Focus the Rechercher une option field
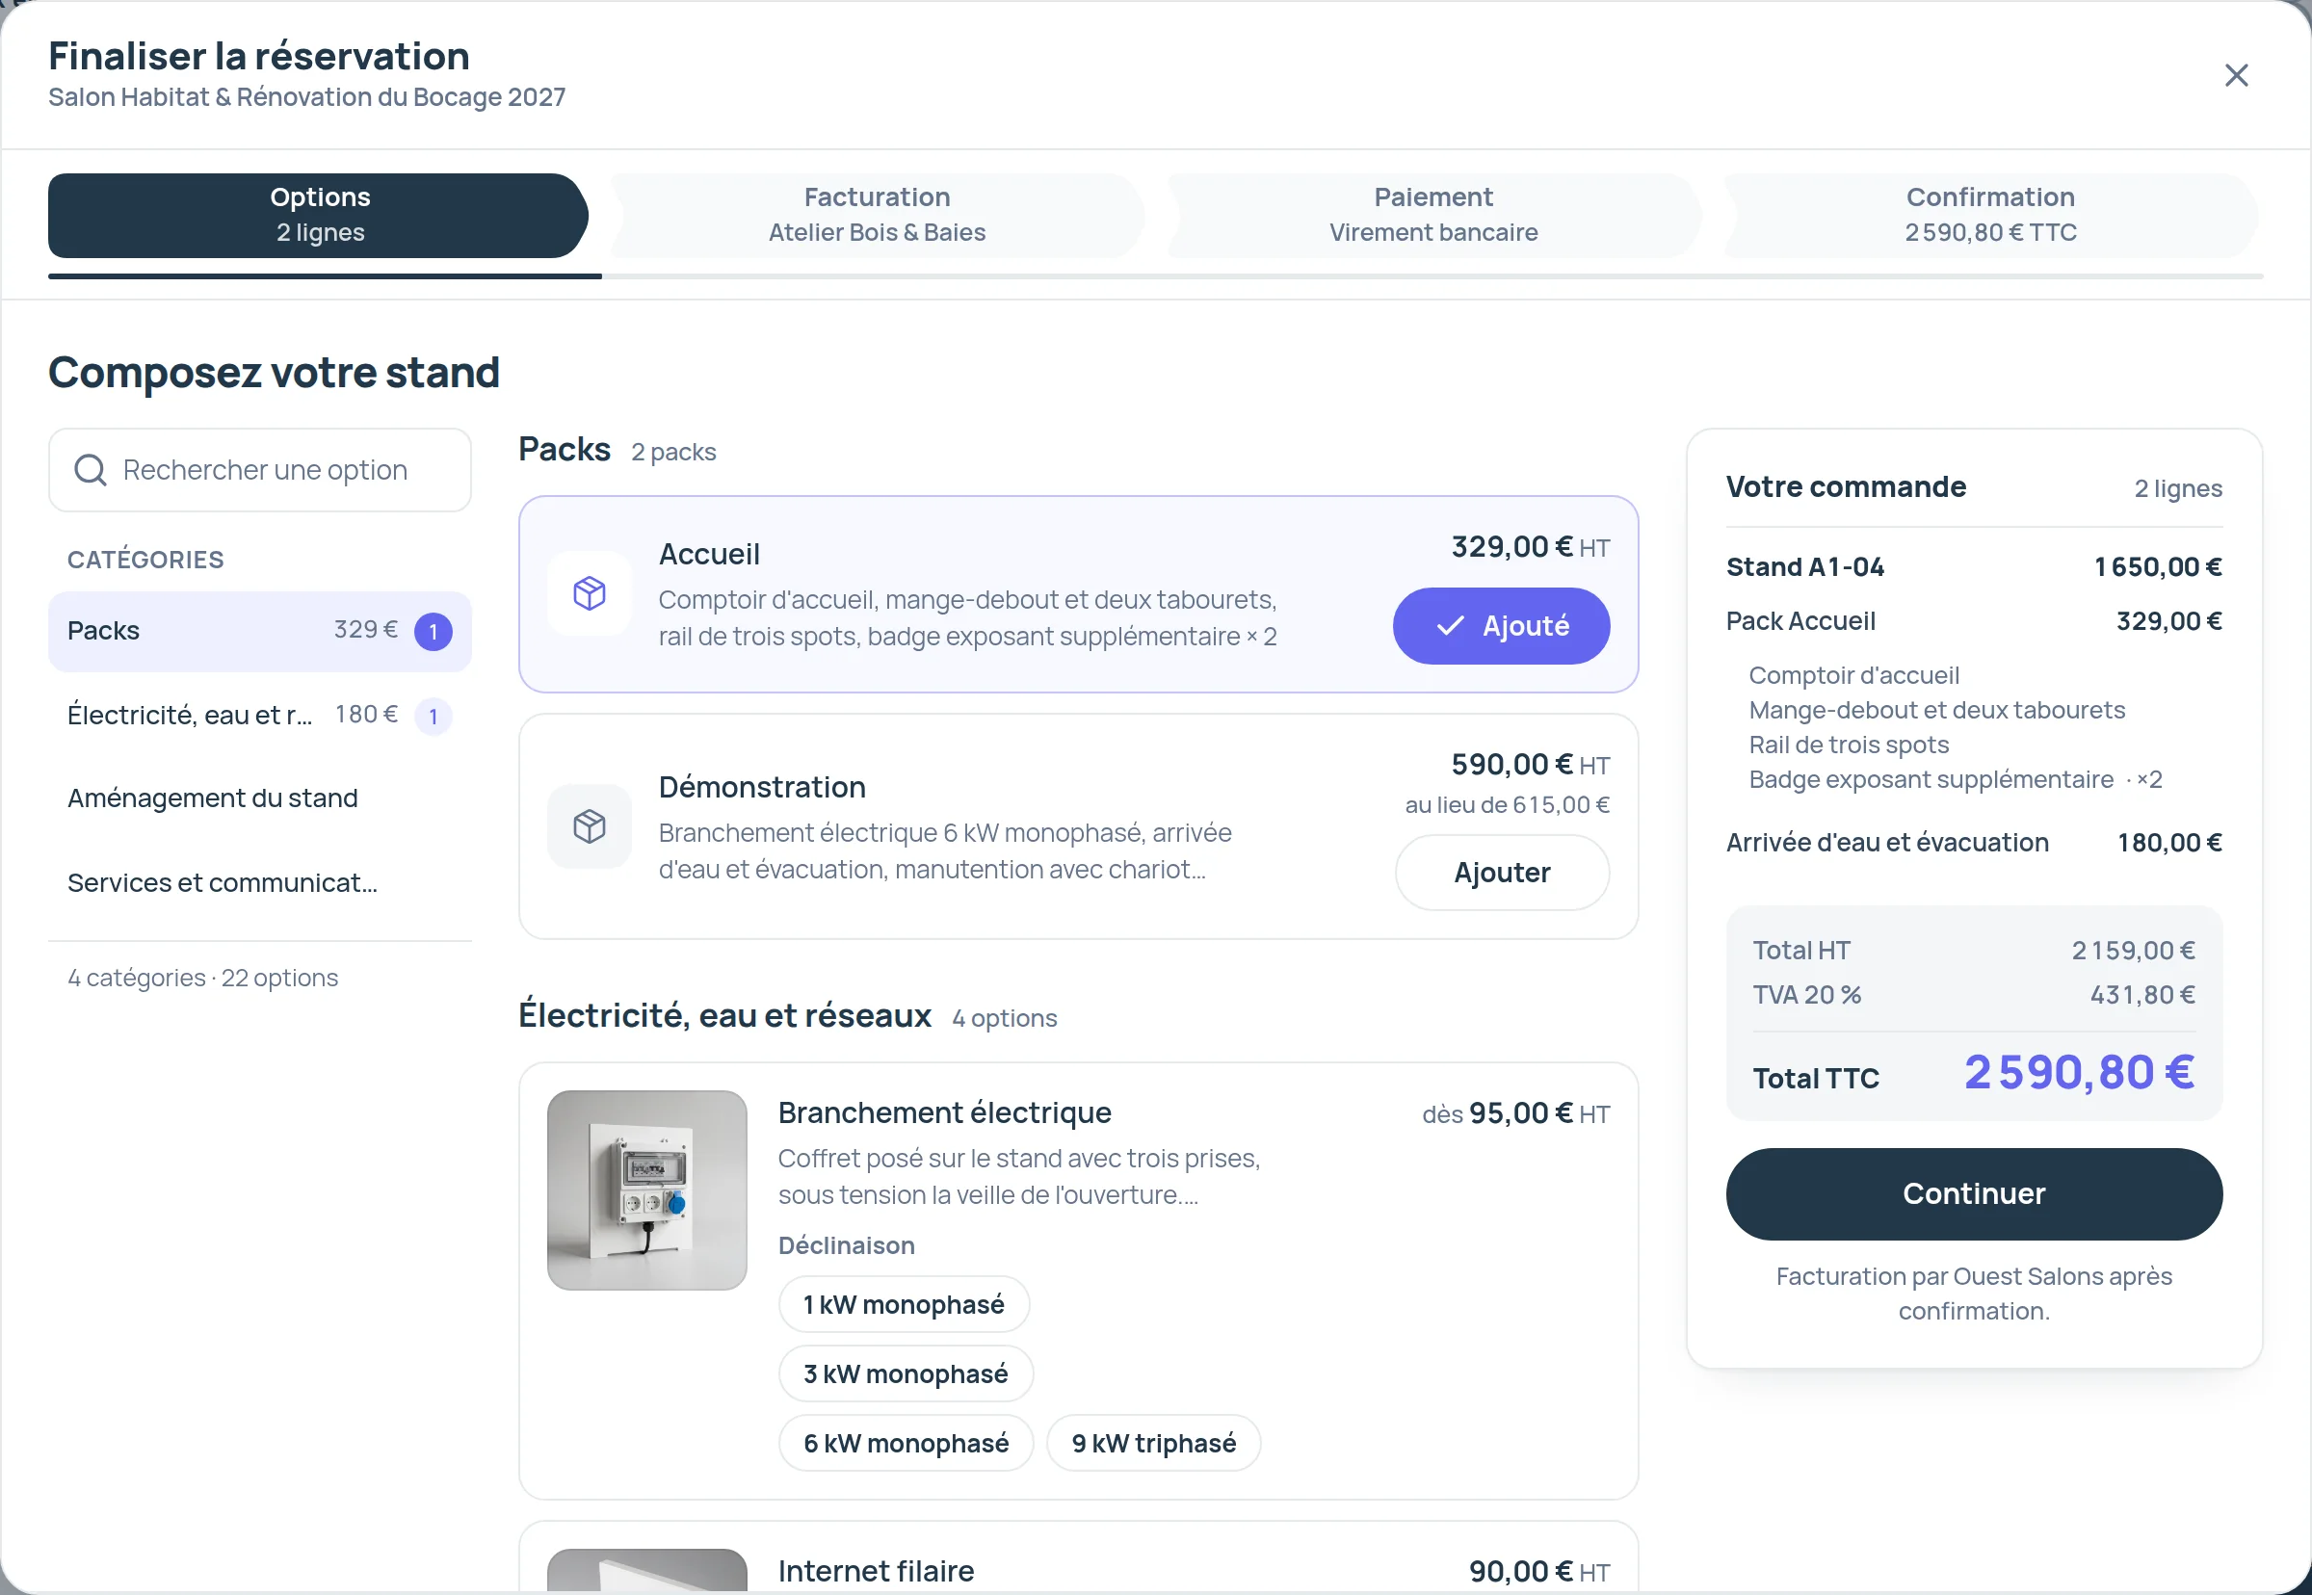2312x1595 pixels. click(260, 470)
